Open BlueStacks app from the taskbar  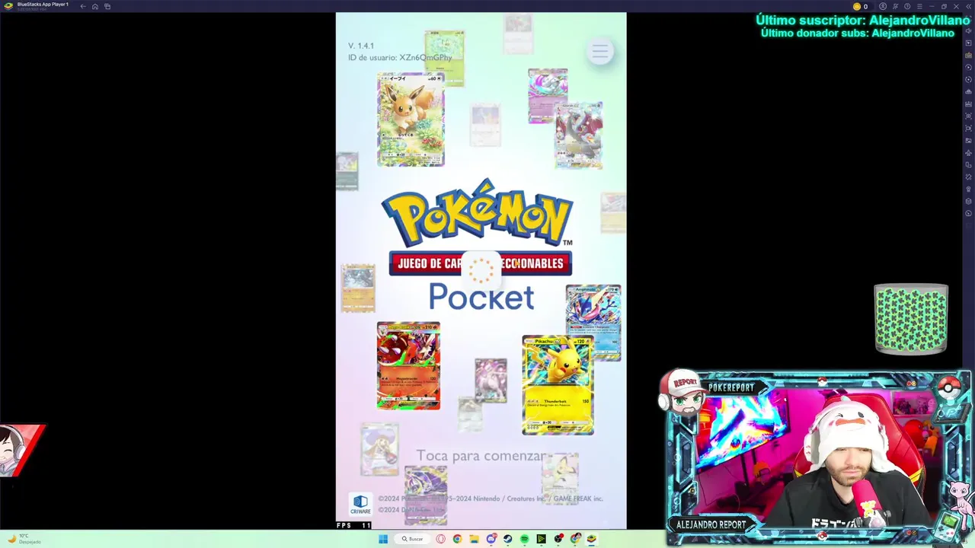pyautogui.click(x=592, y=539)
